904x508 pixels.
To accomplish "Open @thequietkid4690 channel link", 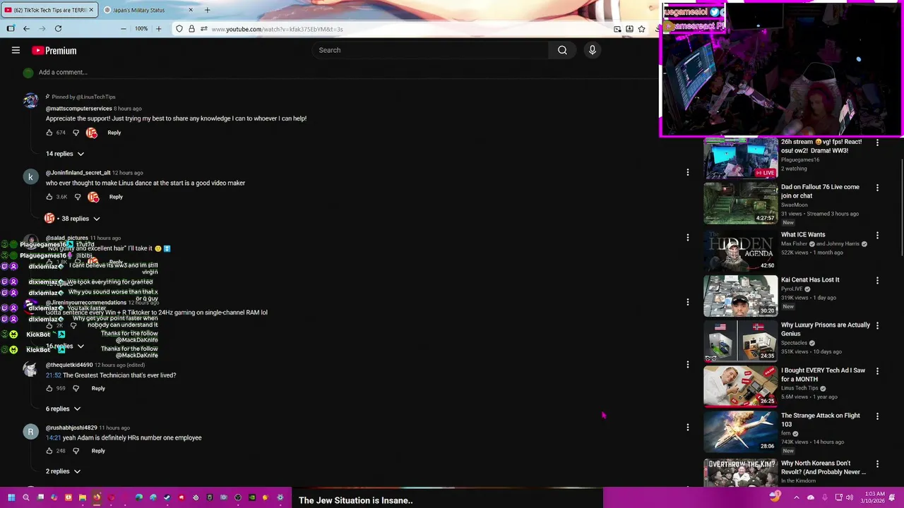I will 69,365.
